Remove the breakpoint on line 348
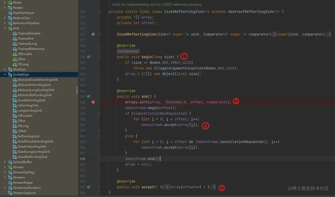Viewport: 335px width, 197px height. pyautogui.click(x=94, y=102)
